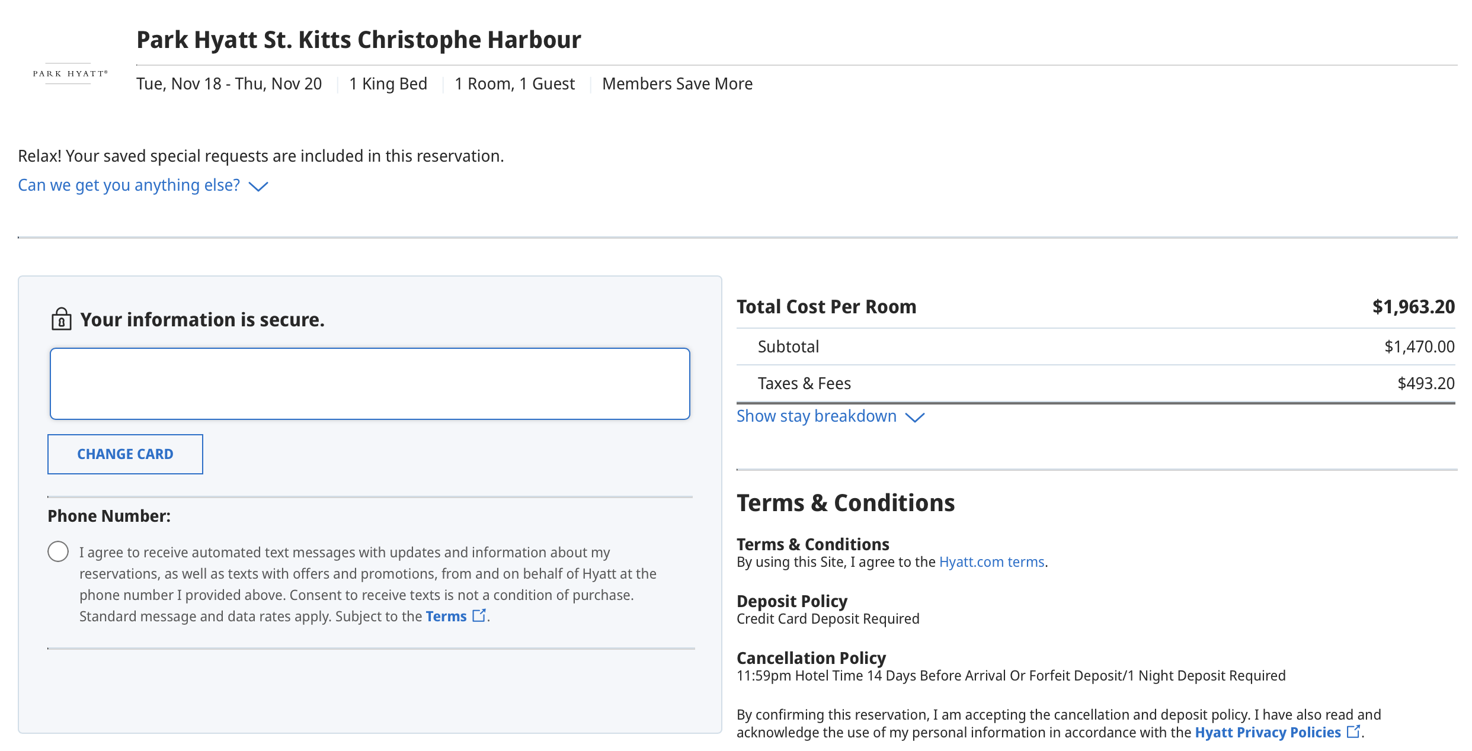Expand 'Can we get you anything else?'
1472x751 pixels.
coord(143,185)
